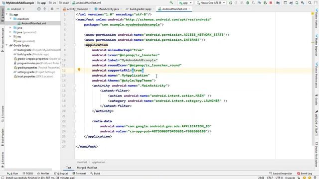This screenshot has width=319, height=179.
Task: Open Layout Inspector from bottom bar
Action: click(281, 174)
